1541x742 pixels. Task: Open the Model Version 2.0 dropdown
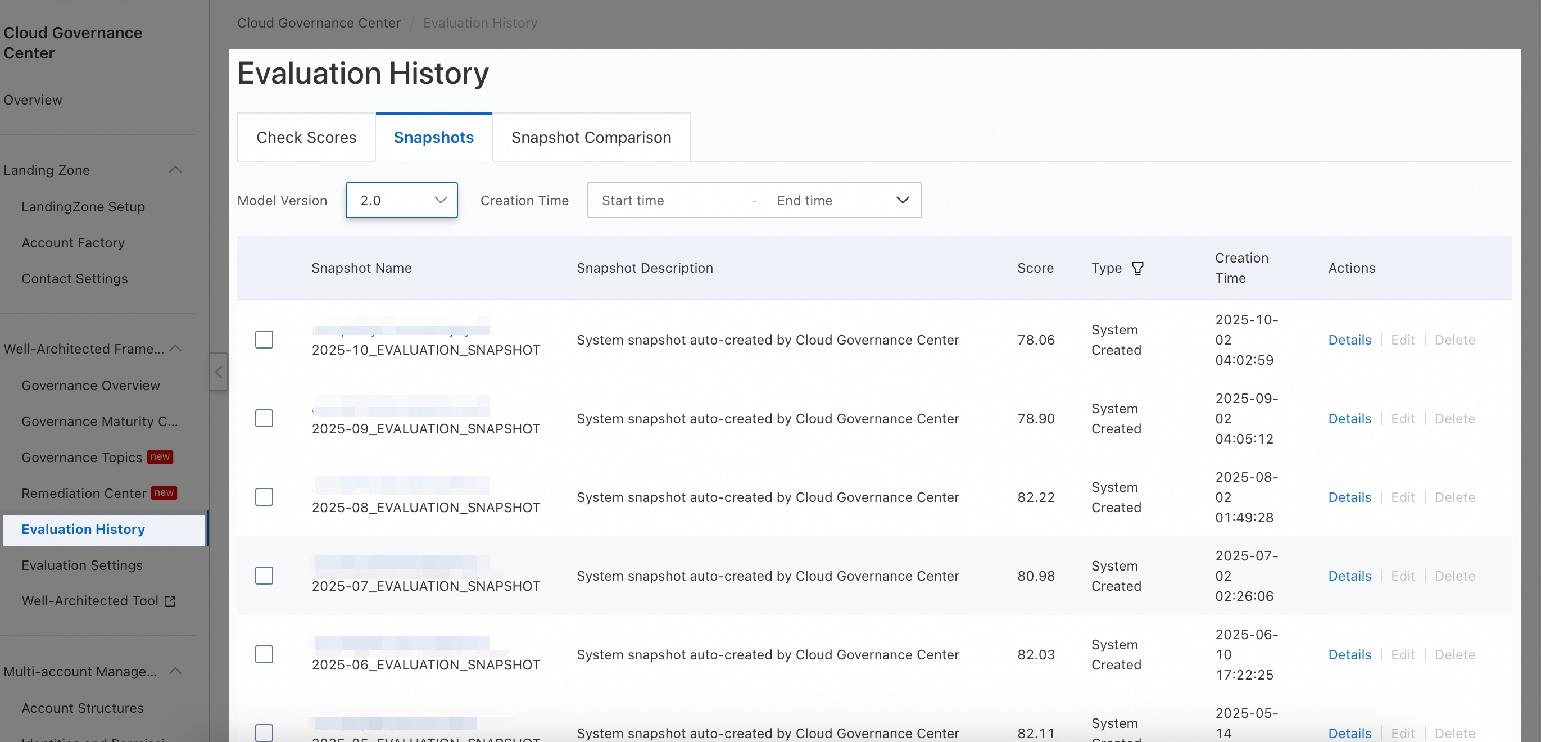point(401,201)
